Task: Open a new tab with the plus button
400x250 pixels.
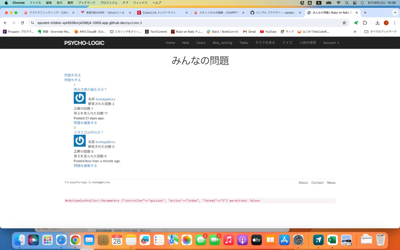Action: (365, 13)
